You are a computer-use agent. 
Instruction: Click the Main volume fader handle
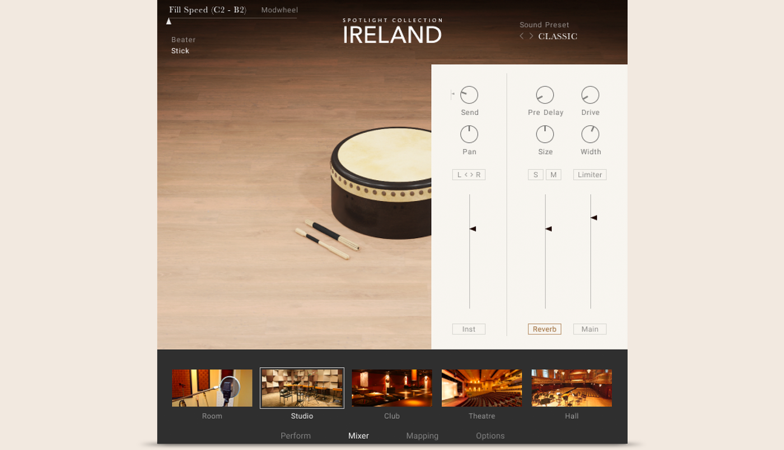tap(594, 218)
